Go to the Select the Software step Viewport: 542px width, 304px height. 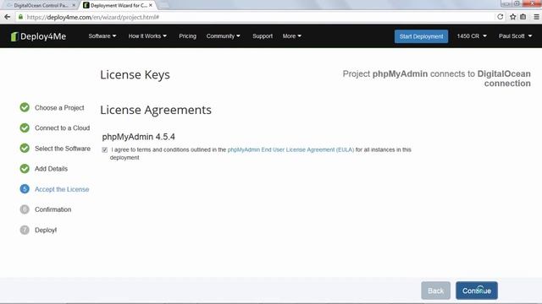point(63,149)
